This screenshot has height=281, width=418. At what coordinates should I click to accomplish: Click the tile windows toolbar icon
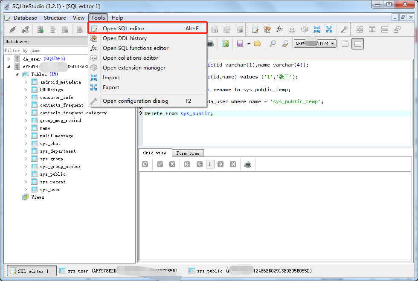[x=360, y=29]
